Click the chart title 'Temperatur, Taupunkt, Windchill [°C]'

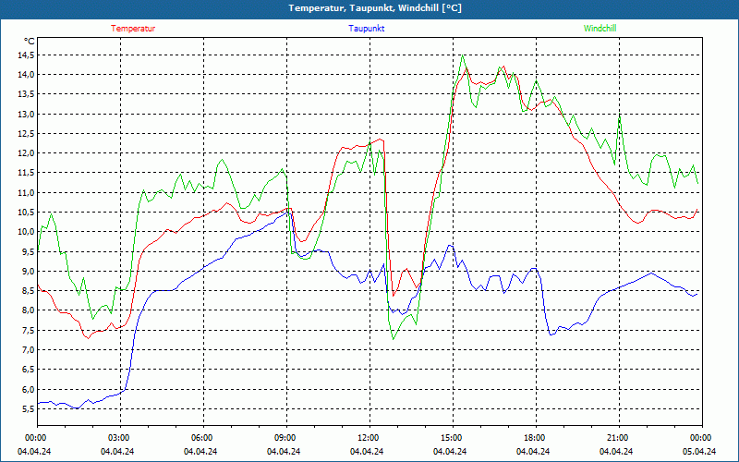coord(375,8)
